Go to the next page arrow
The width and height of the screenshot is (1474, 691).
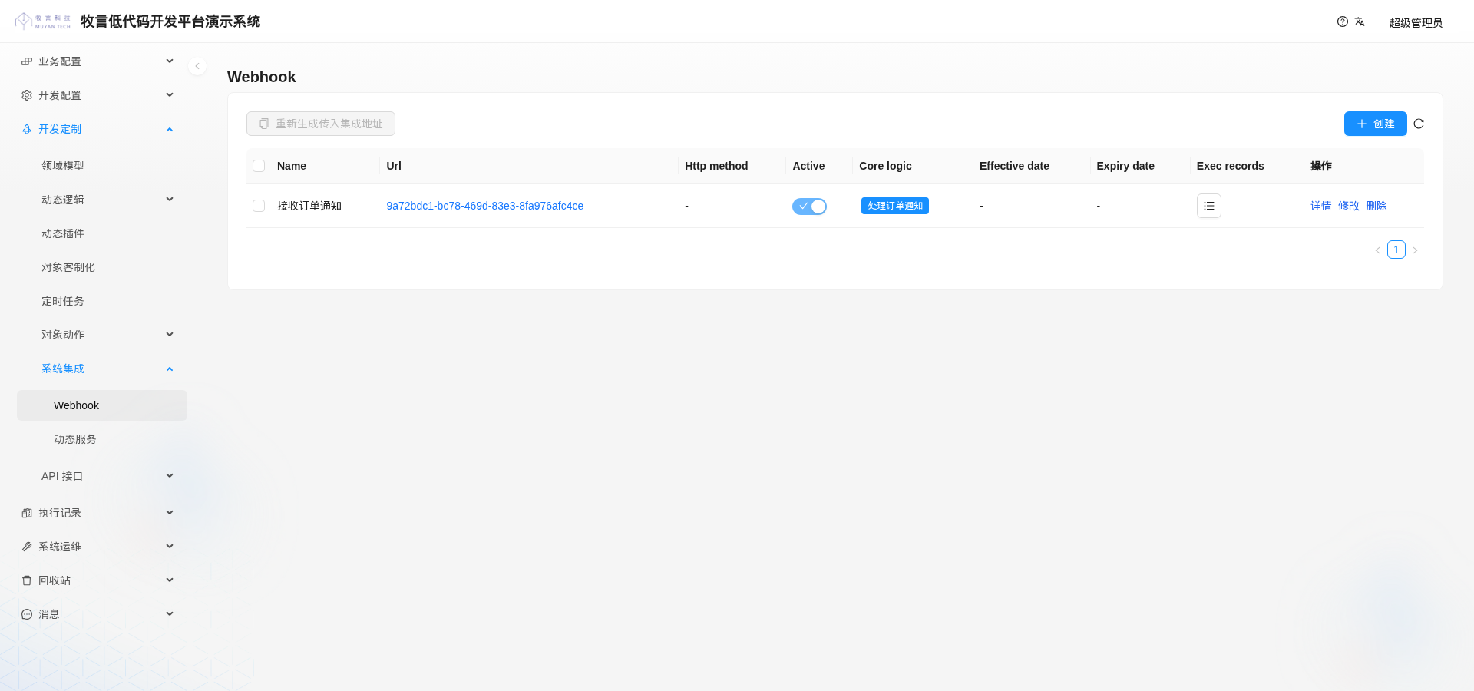point(1415,250)
